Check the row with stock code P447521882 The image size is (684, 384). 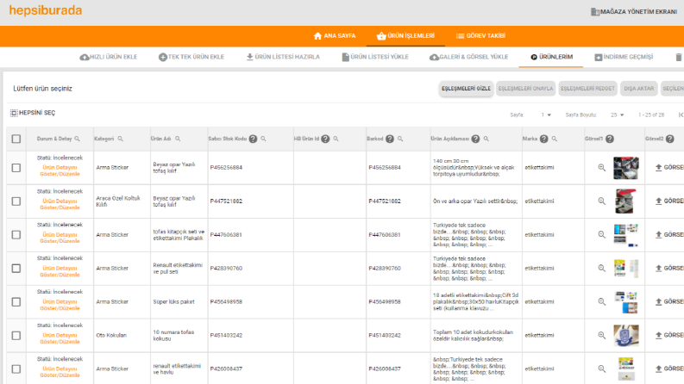point(16,201)
